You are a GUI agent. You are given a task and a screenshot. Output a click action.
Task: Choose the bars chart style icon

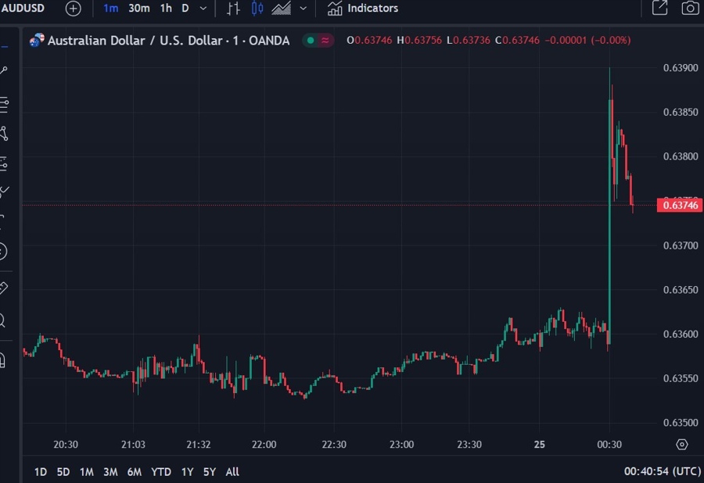point(233,8)
